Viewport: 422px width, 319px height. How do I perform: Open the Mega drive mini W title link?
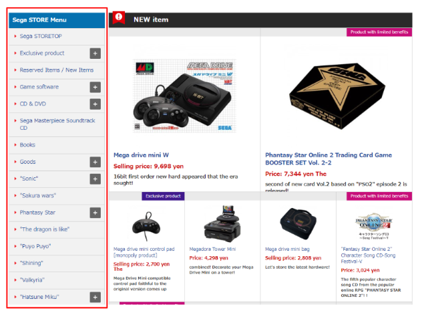point(141,155)
